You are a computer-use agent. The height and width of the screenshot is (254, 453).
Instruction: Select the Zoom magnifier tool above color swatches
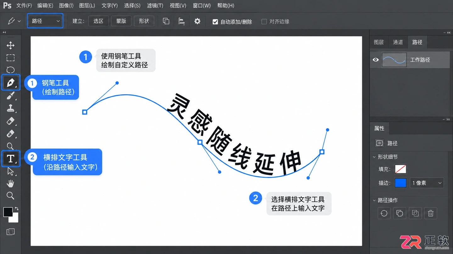pos(11,196)
